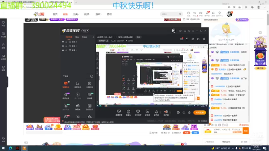Select the third scene tab in 直播伴侣
Image resolution: width=269 pixels, height=151 pixels.
84,37
